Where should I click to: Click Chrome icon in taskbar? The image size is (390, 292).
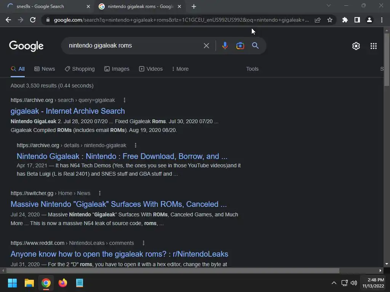click(46, 283)
